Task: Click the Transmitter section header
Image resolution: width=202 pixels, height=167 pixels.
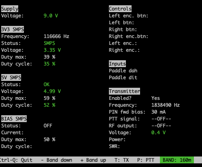Action: (124, 91)
